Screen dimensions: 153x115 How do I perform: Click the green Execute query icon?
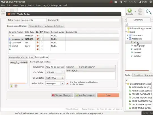[129, 11]
